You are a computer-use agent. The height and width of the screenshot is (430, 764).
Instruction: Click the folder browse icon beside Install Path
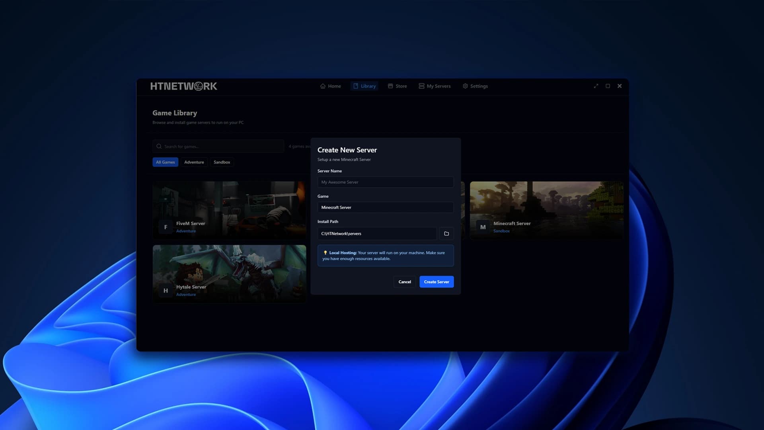tap(446, 234)
